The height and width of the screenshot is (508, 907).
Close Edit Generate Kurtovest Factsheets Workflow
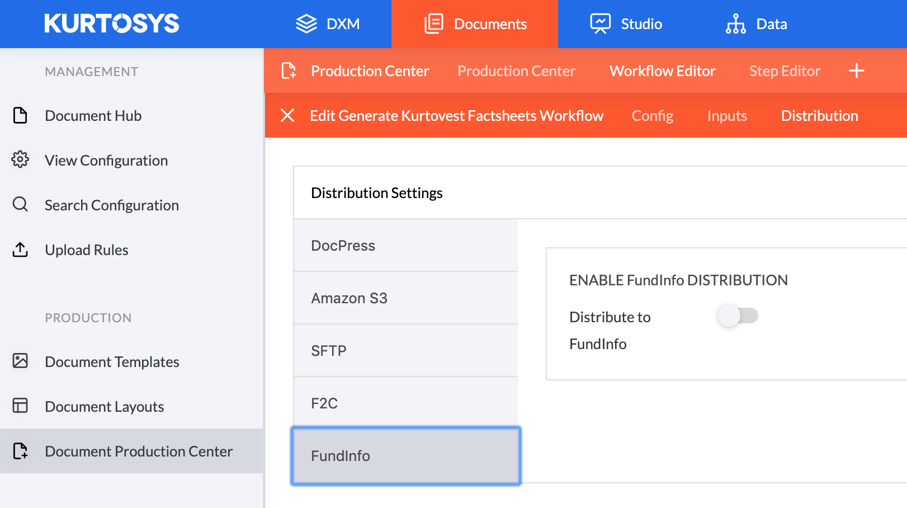point(288,115)
